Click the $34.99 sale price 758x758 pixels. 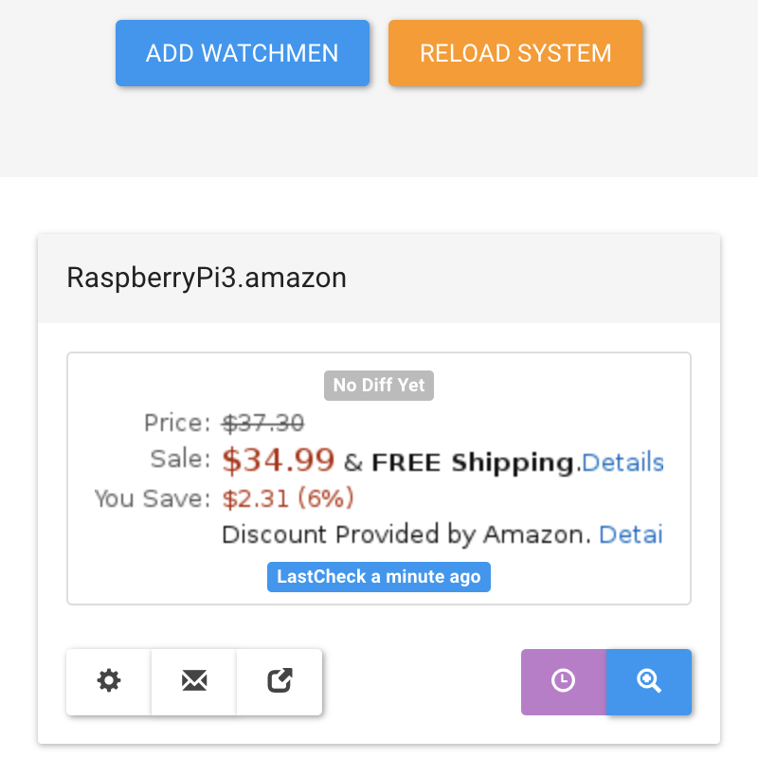279,460
